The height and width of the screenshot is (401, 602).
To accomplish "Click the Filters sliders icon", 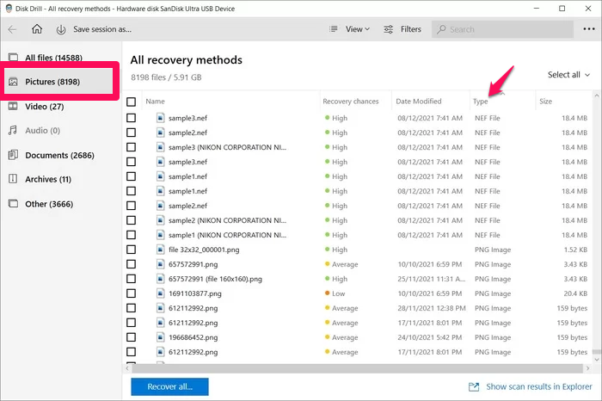I will coord(389,29).
